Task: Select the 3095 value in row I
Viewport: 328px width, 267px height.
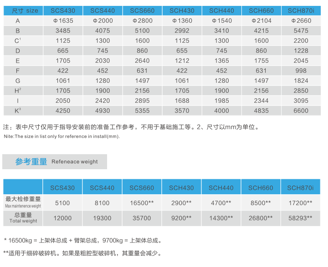Action: 301,101
